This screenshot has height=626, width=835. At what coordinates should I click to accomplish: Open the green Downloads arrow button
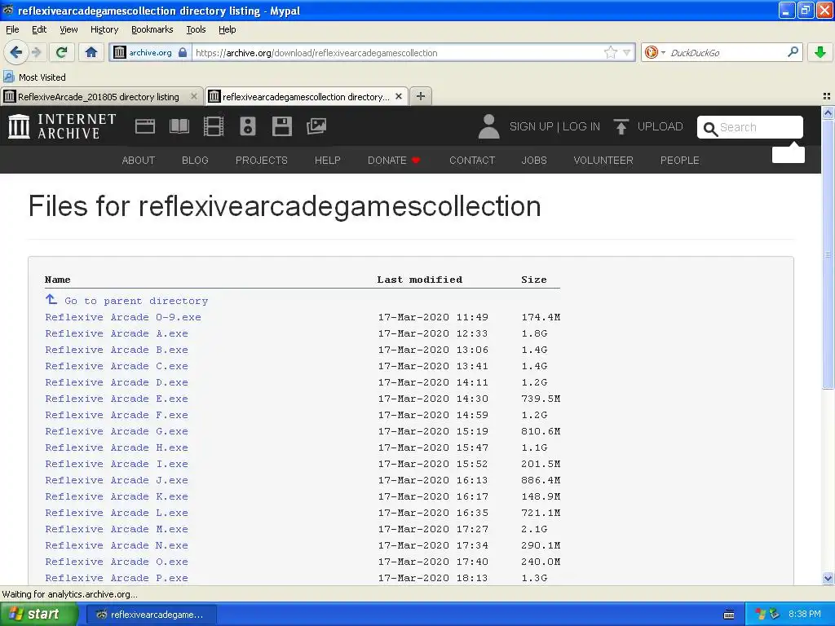coord(820,52)
